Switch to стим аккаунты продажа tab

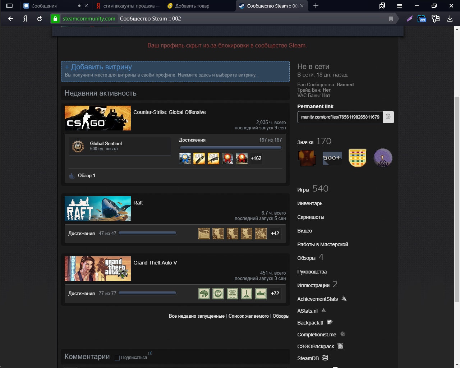[x=129, y=6]
